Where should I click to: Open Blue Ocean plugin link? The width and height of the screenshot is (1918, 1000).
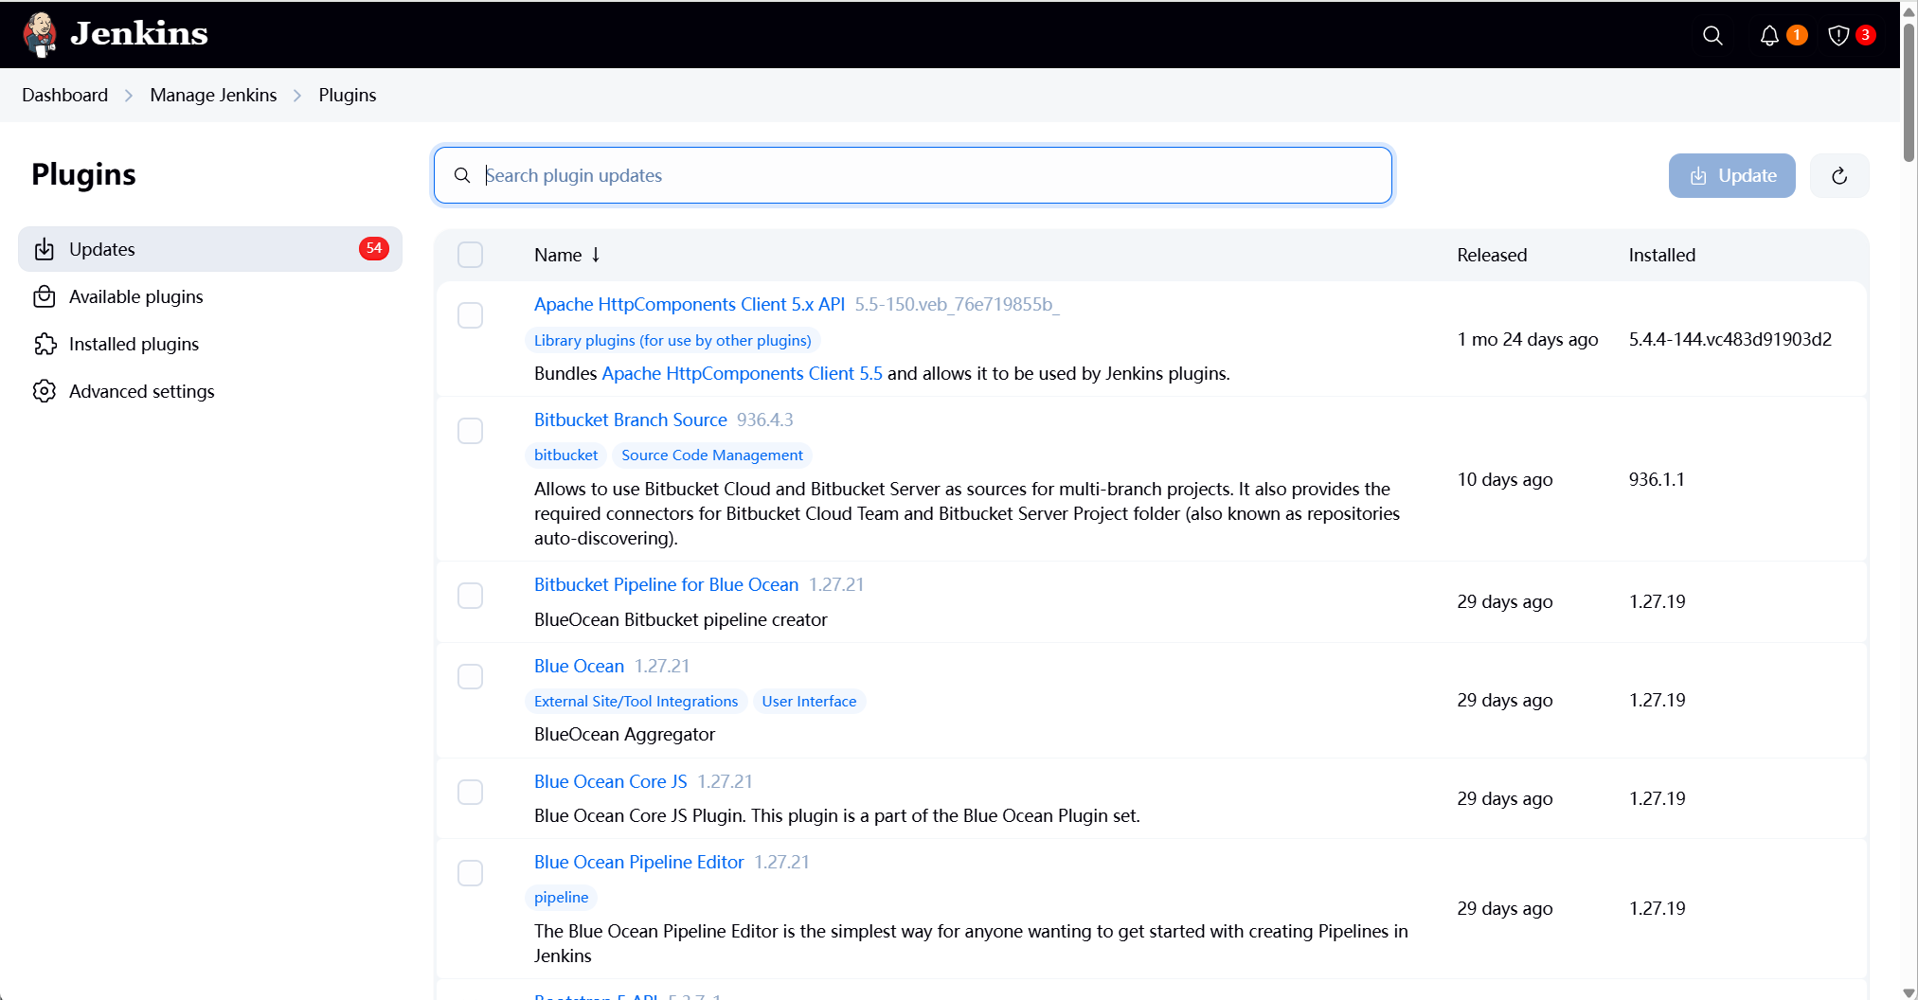[579, 666]
